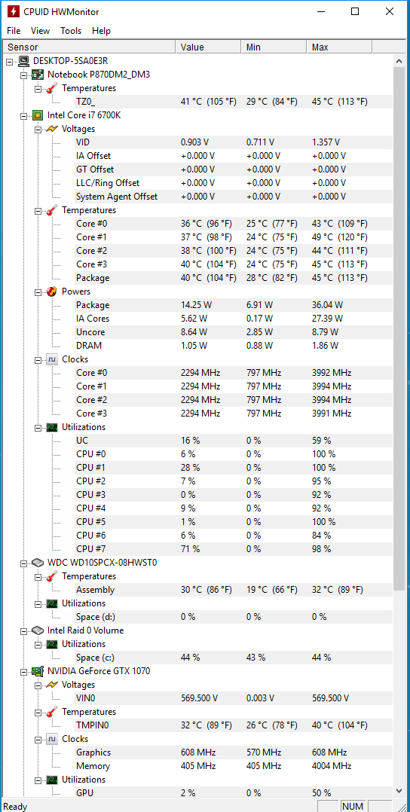
Task: Collapse the NVIDIA GeForce GTX 1070 node
Action: (x=23, y=672)
